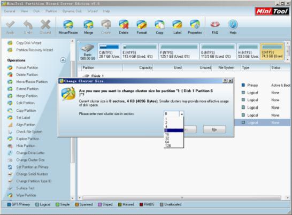Select the Merge toolbar icon
This screenshot has width=292, height=215.
[88, 25]
